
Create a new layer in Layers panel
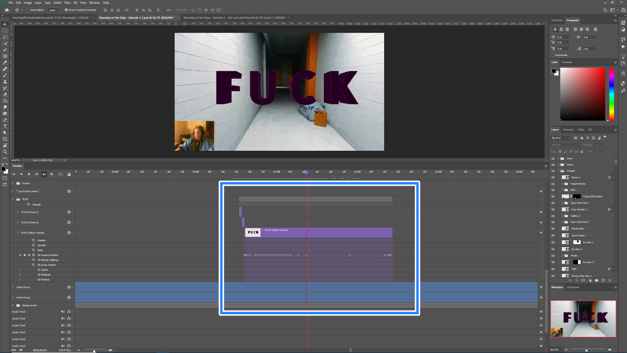603,280
